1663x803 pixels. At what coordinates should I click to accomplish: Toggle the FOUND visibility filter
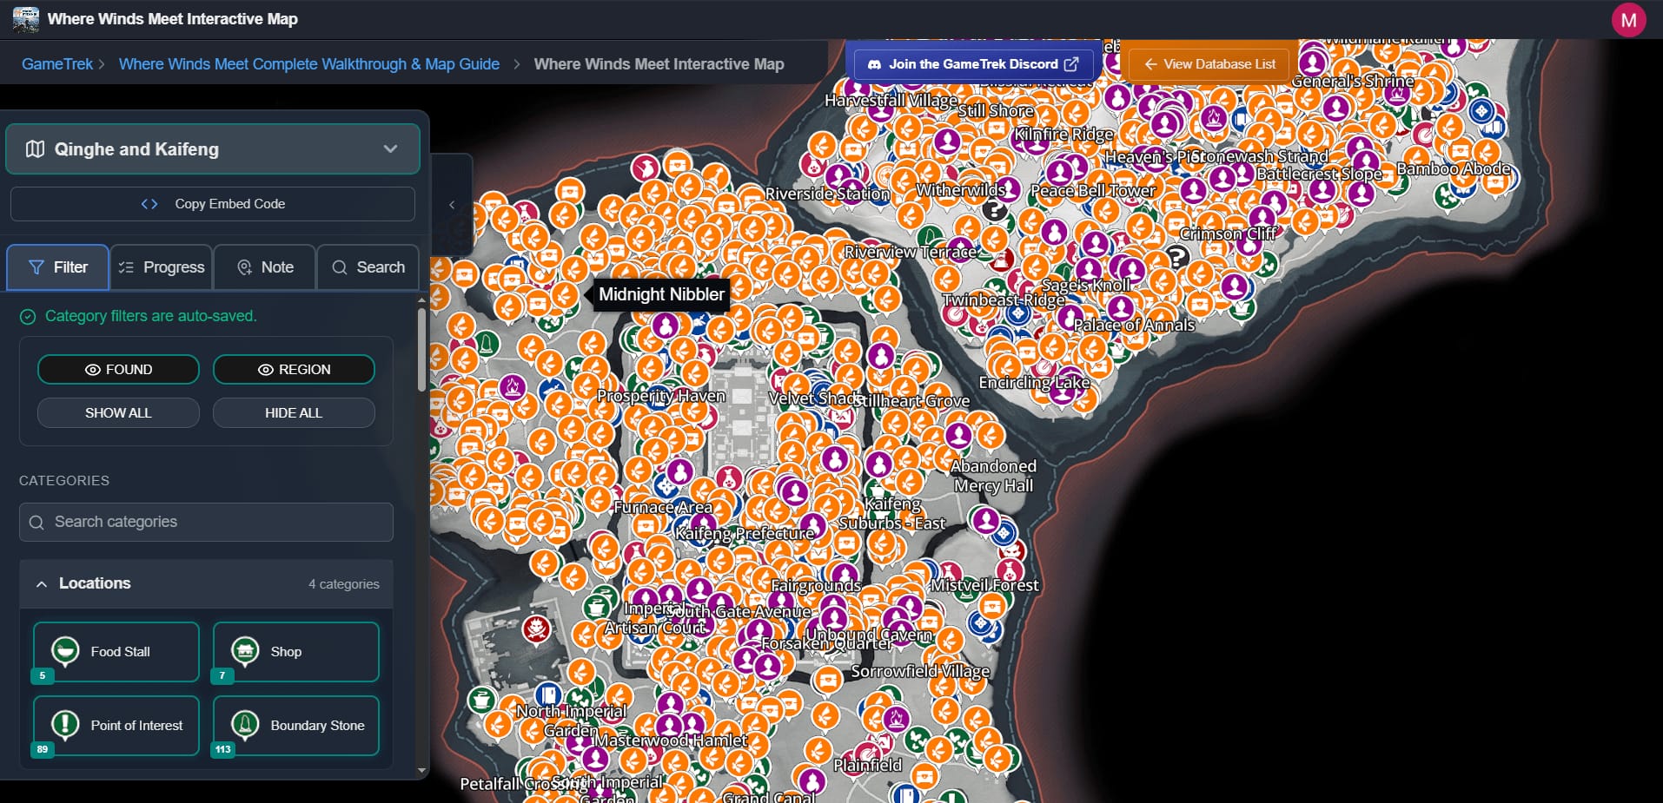[x=118, y=370]
